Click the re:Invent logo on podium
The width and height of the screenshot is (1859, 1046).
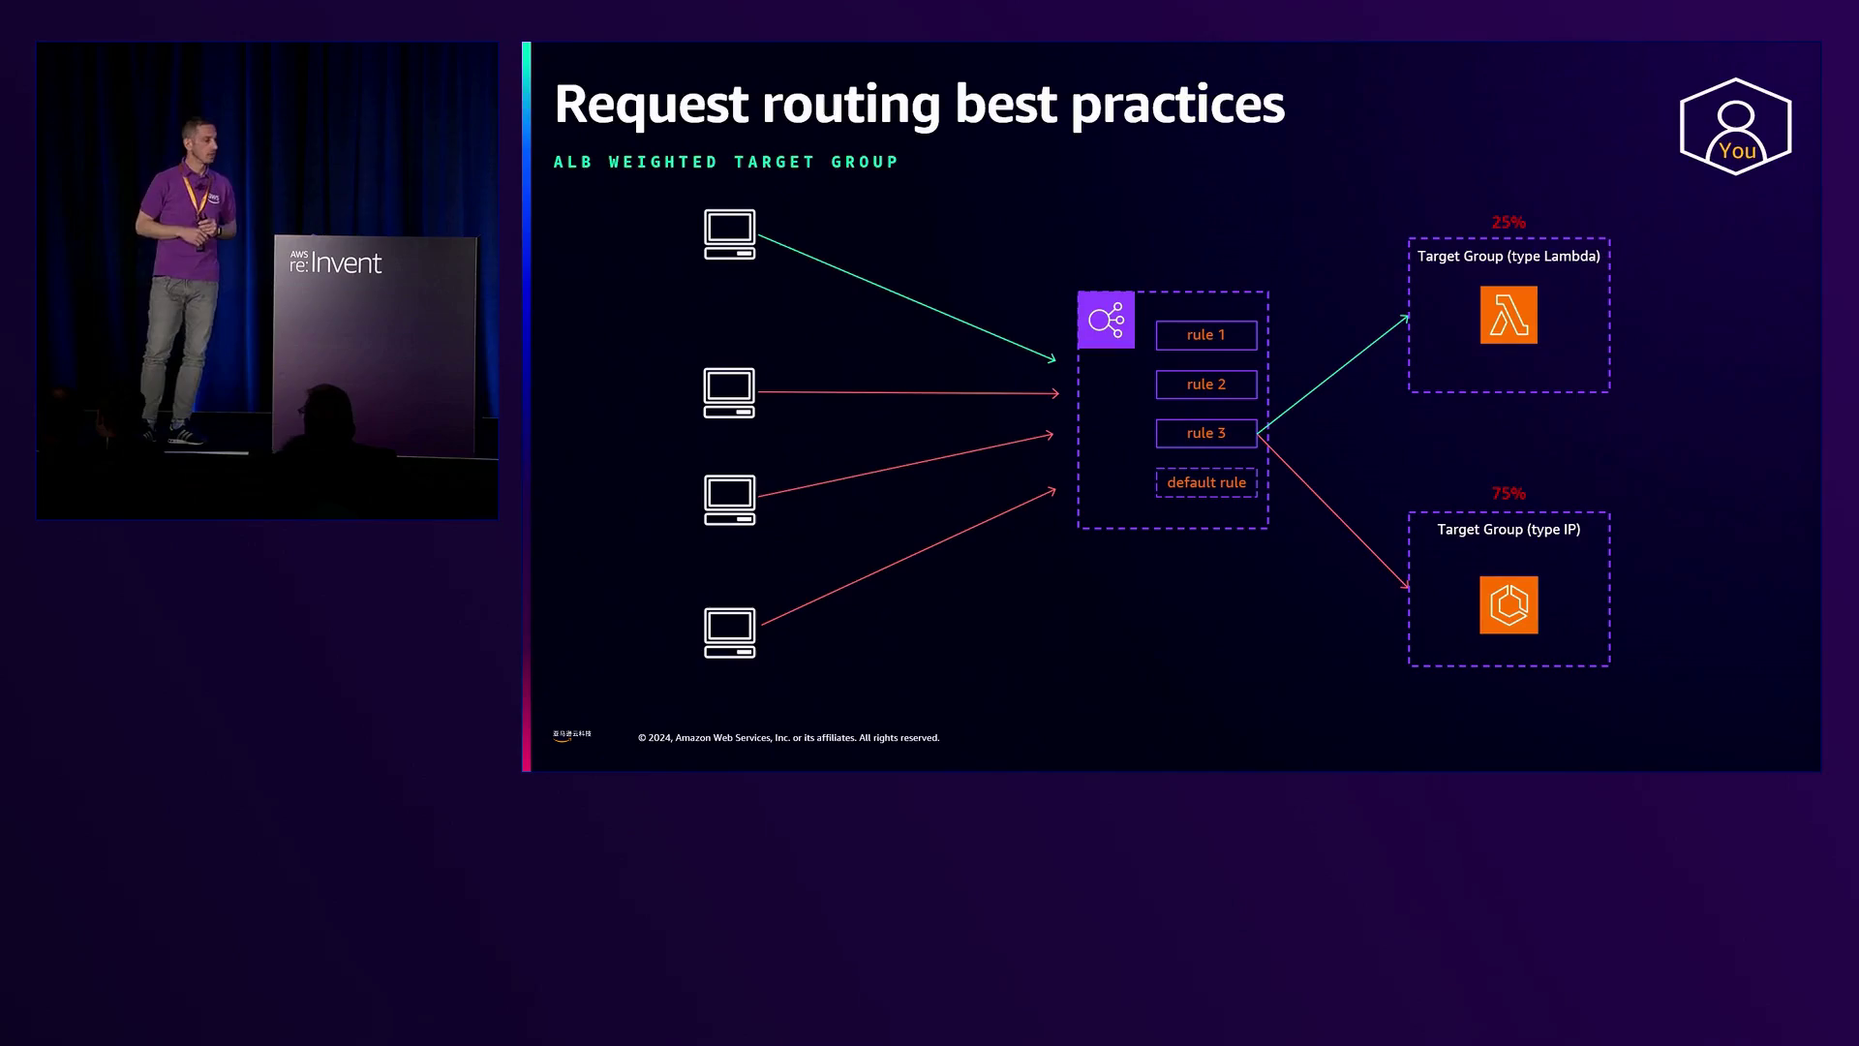336,262
